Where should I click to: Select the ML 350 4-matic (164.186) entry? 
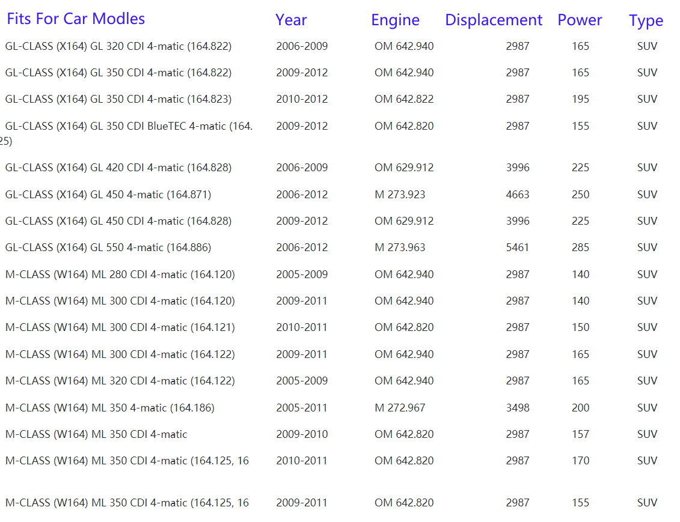[110, 408]
